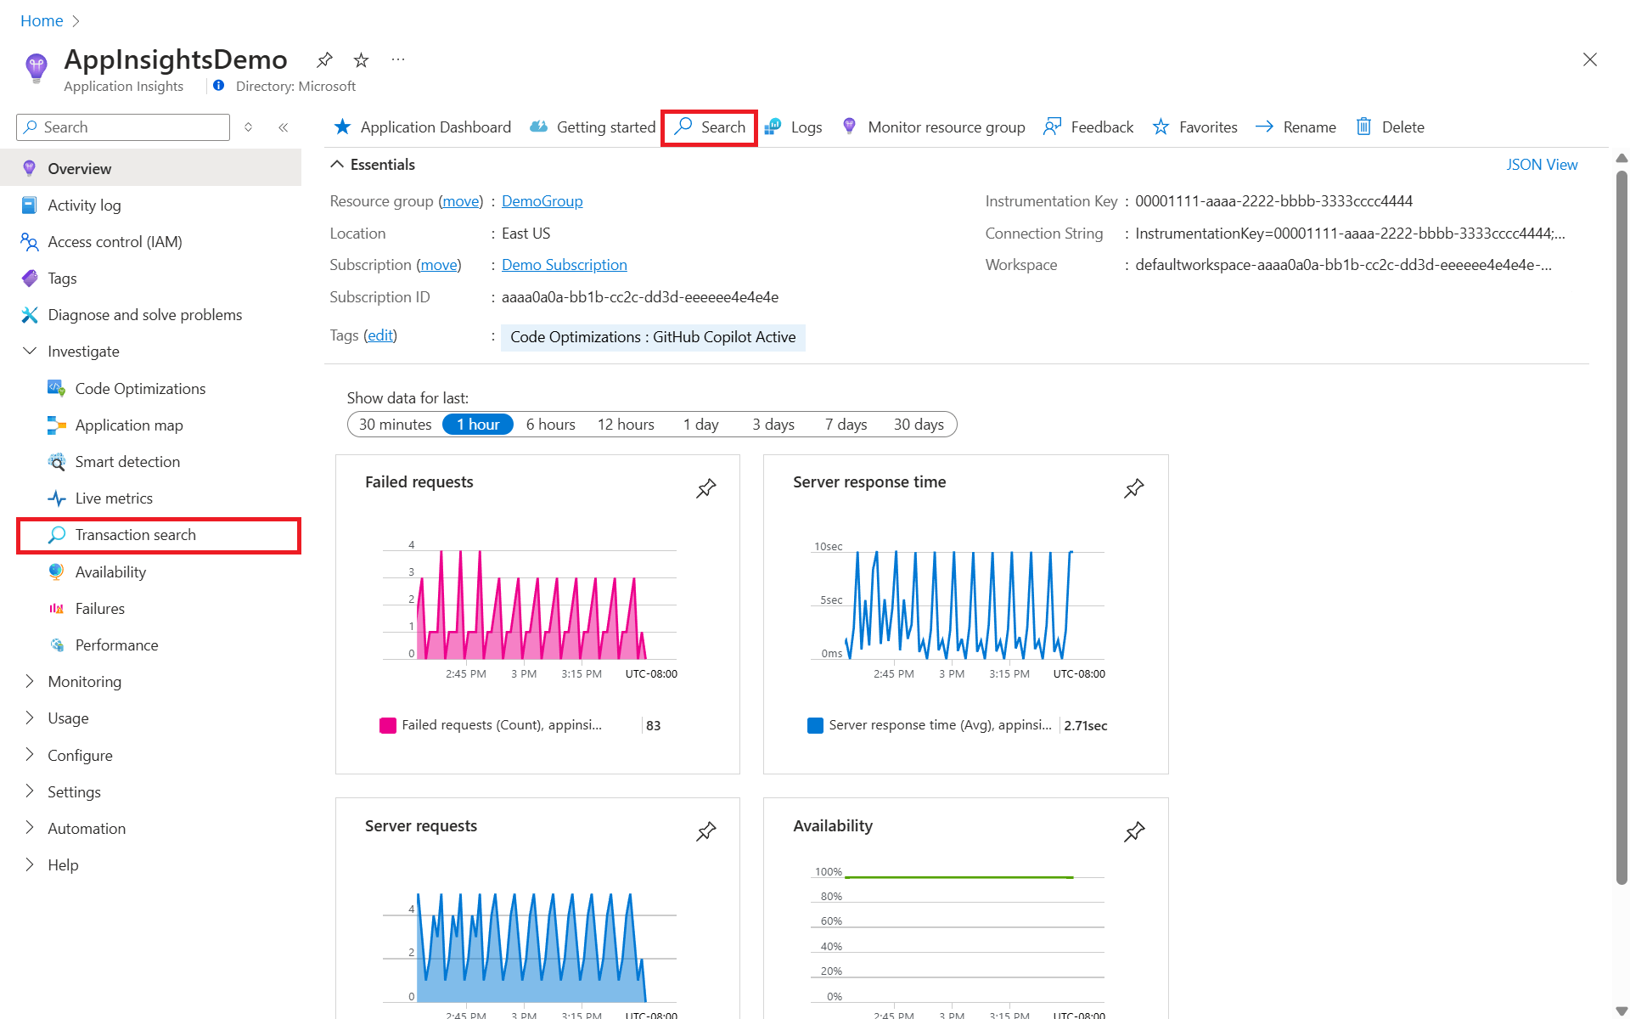Open Live metrics in sidebar

[x=114, y=498]
